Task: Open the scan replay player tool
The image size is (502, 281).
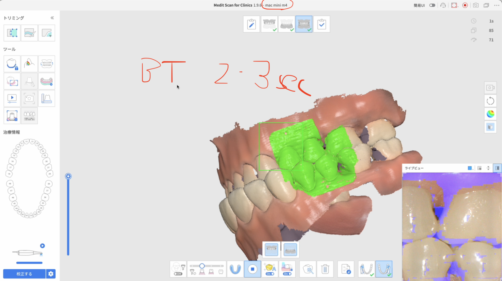Action: point(12,99)
